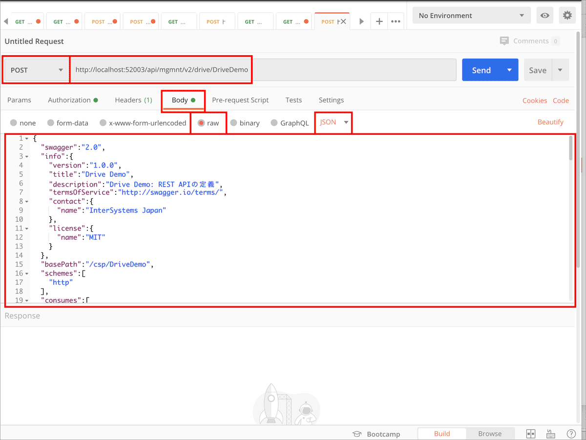Select the binary body type
Screen dimensions: 586x440
[x=245, y=123]
